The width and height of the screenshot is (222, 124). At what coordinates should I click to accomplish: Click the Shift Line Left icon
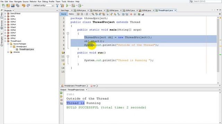(123, 14)
